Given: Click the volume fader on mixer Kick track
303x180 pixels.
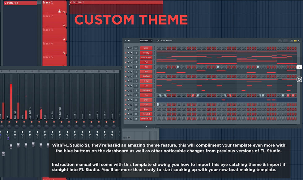Looking at the screenshot, I should pyautogui.click(x=11, y=147).
